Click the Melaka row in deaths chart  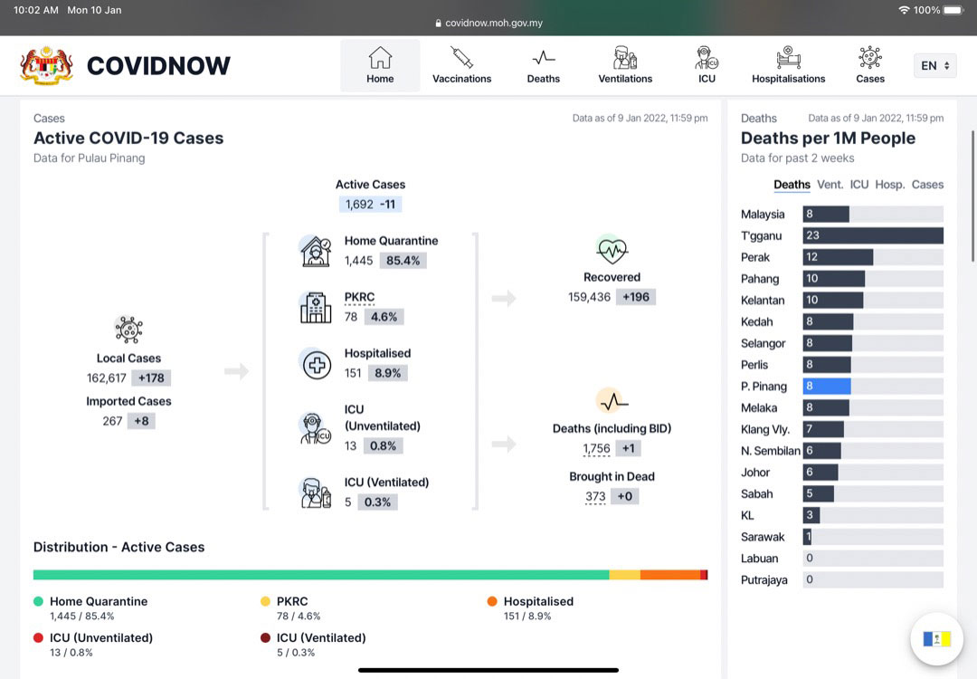(x=842, y=407)
